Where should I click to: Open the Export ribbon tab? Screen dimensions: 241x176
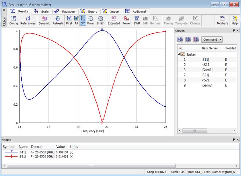89,11
